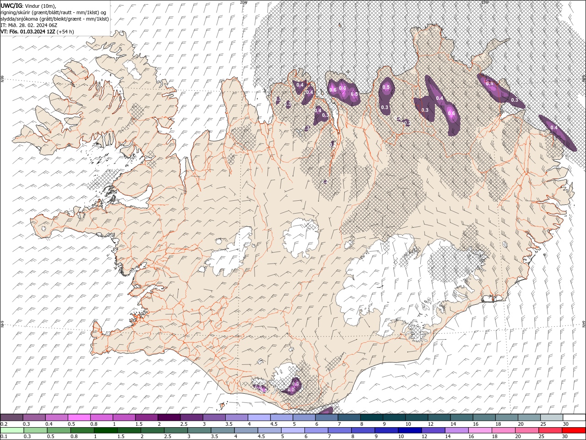Select the "slydda/snjókoma (grátt/bleikt/grænt - mm/1klst)" line
This screenshot has width=586, height=440.
pos(54,19)
